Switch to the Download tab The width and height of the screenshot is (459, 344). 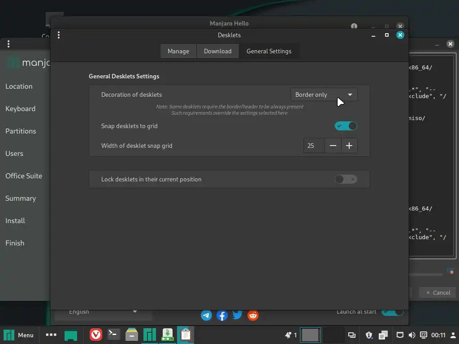click(217, 51)
